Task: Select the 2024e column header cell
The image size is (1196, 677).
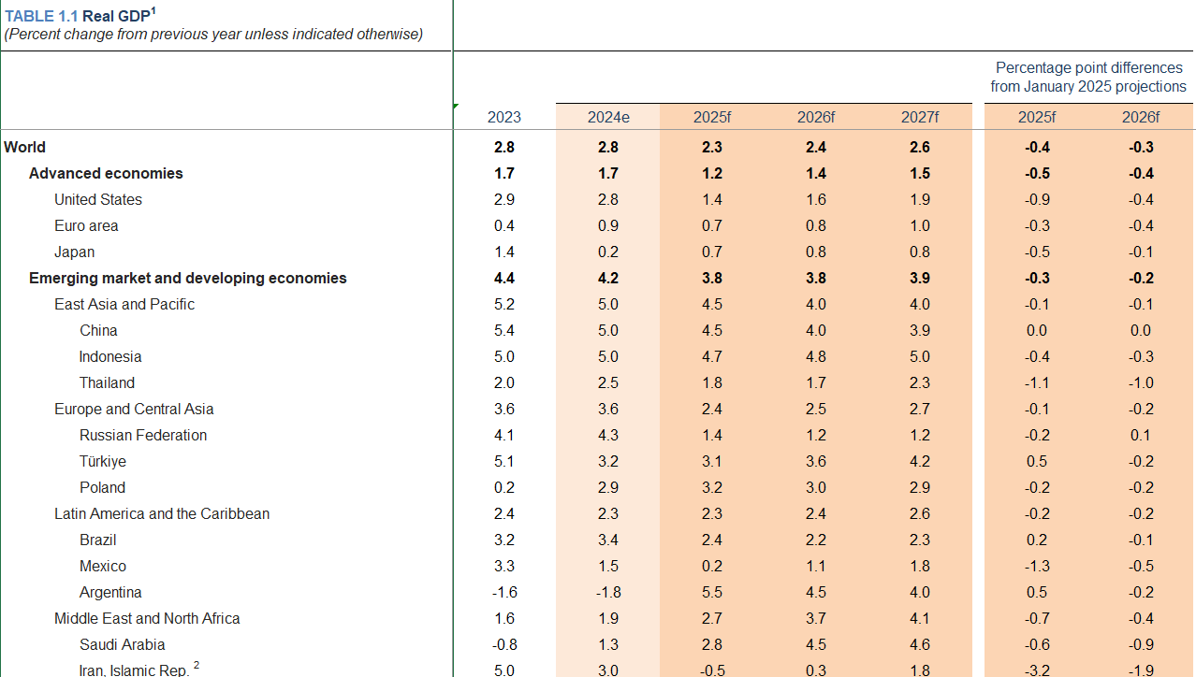Action: (x=607, y=117)
